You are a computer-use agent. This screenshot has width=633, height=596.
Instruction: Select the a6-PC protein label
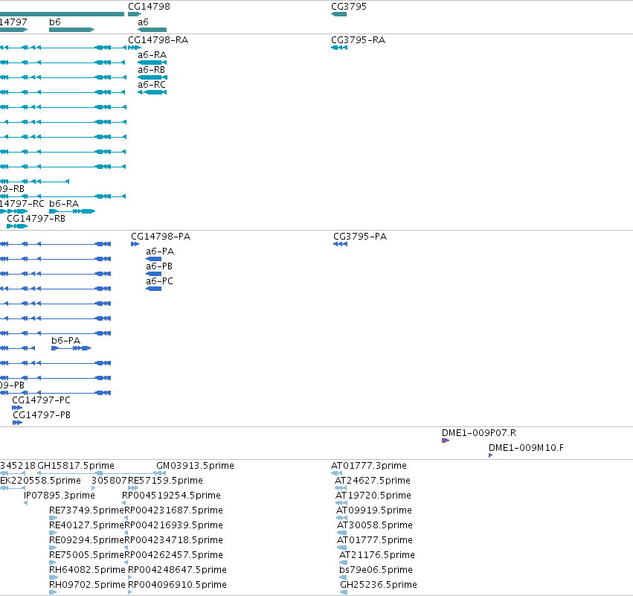(159, 281)
